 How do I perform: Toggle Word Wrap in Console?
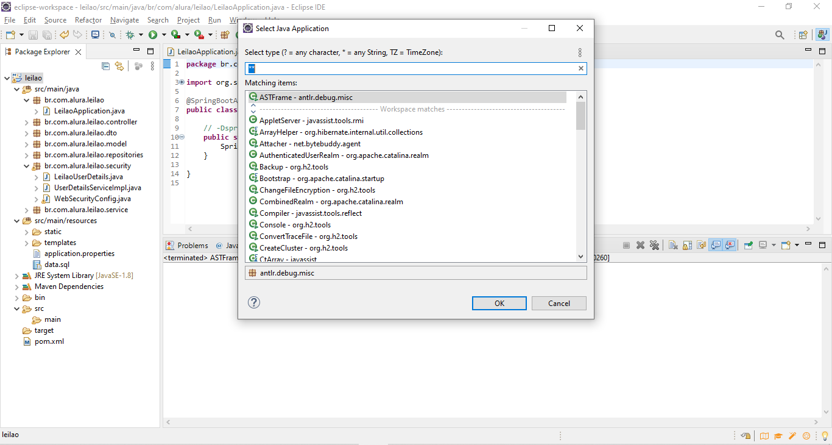701,245
